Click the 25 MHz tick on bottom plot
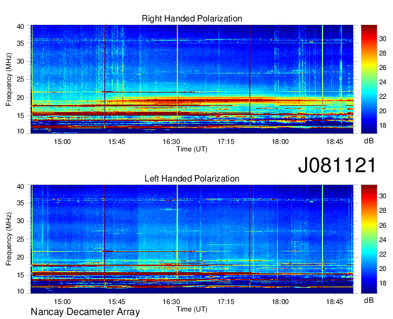 pos(20,239)
